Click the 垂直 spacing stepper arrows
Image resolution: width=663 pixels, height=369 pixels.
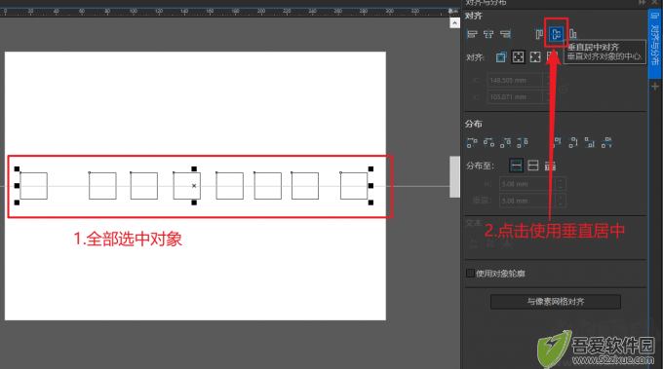[x=561, y=201]
